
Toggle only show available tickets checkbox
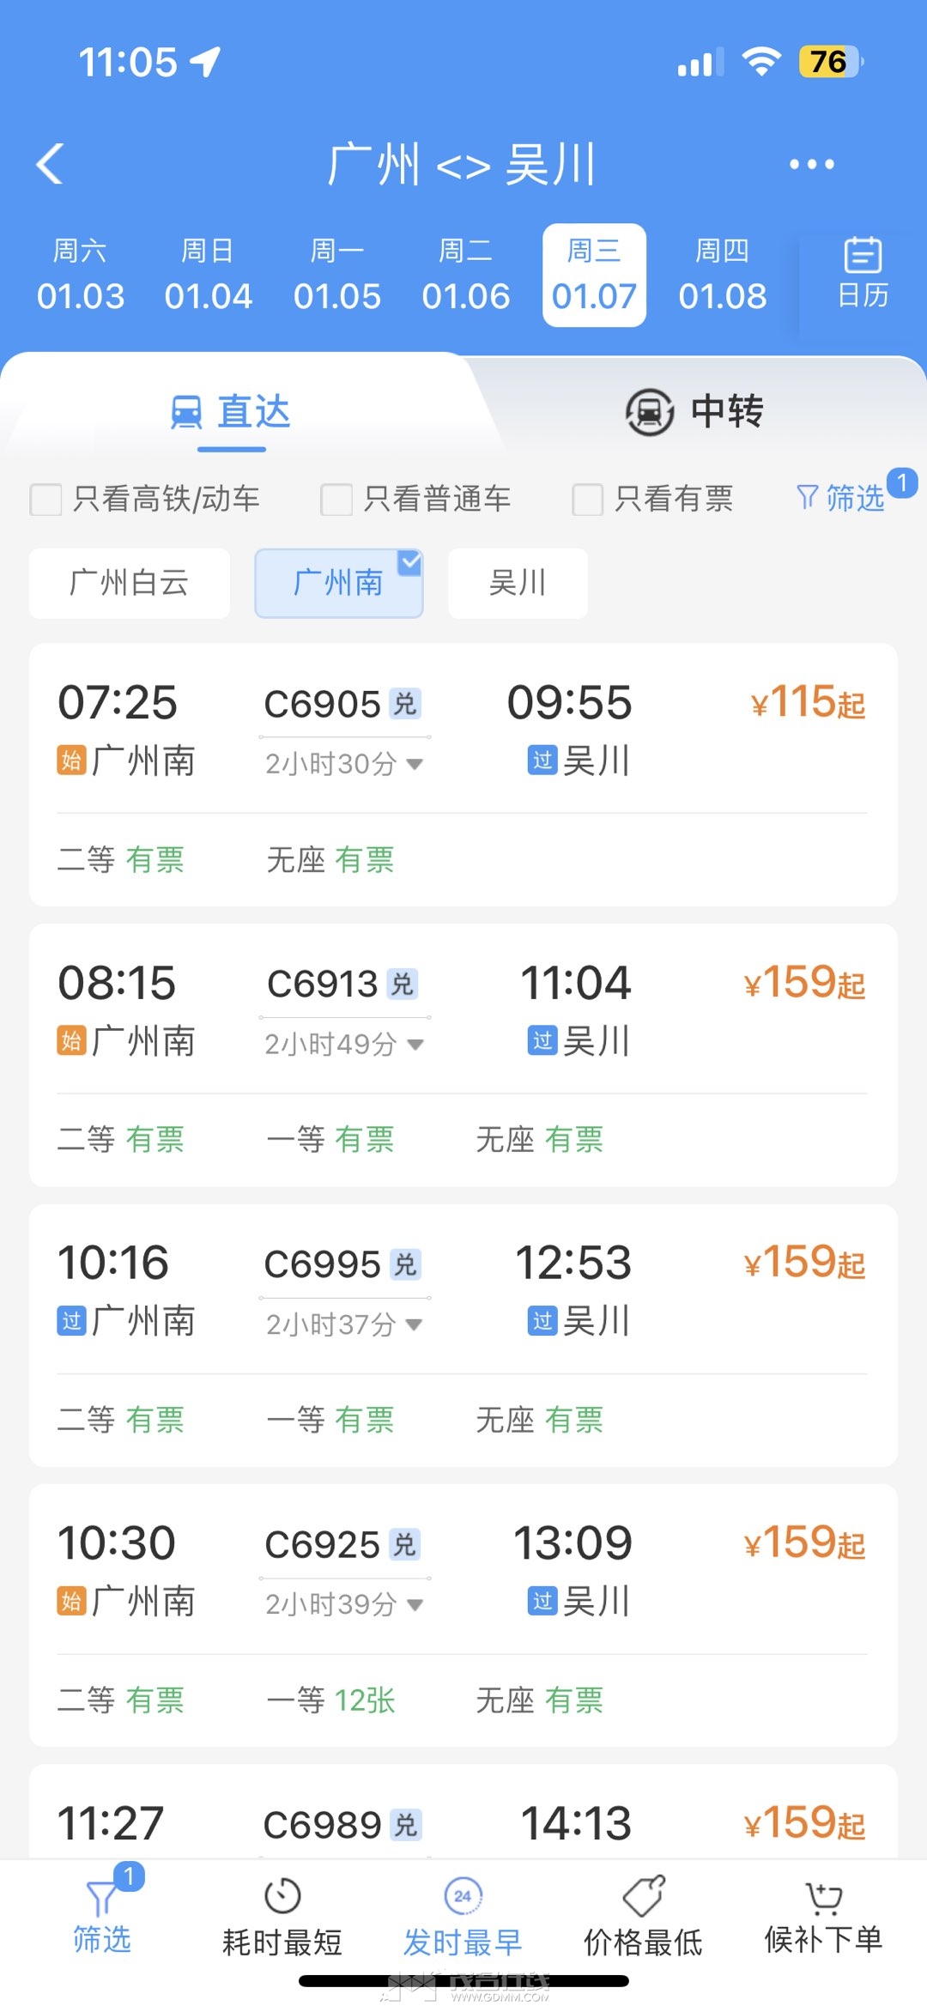(x=588, y=500)
